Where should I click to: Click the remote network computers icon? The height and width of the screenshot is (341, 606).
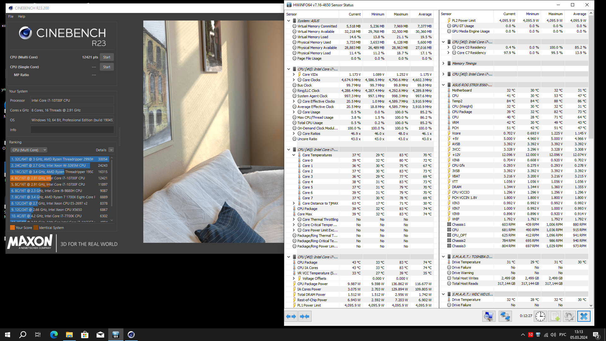point(505,316)
